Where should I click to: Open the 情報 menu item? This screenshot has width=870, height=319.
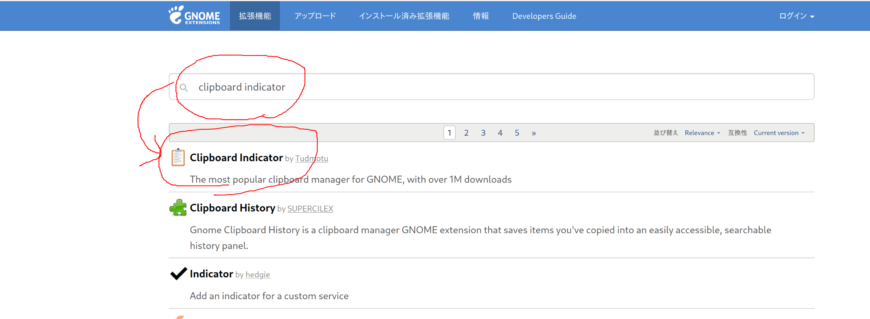coord(481,16)
